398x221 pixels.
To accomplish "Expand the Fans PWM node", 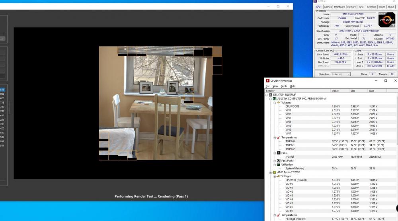I will point(275,160).
